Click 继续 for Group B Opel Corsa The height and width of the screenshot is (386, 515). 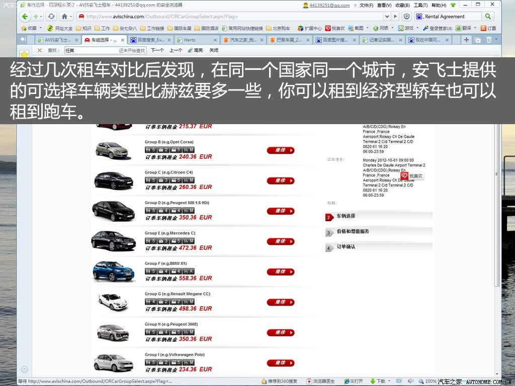(281, 150)
